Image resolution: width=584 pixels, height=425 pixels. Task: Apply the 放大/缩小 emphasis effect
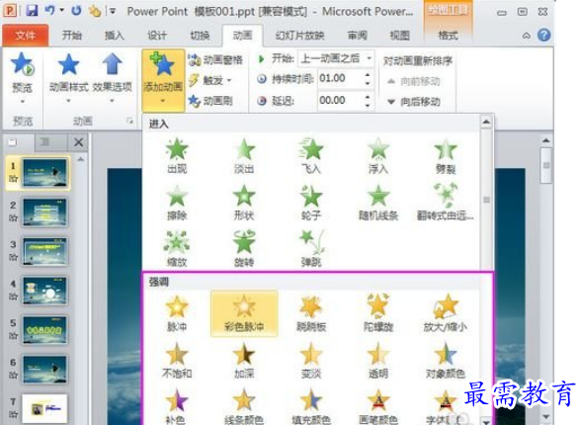click(x=446, y=313)
